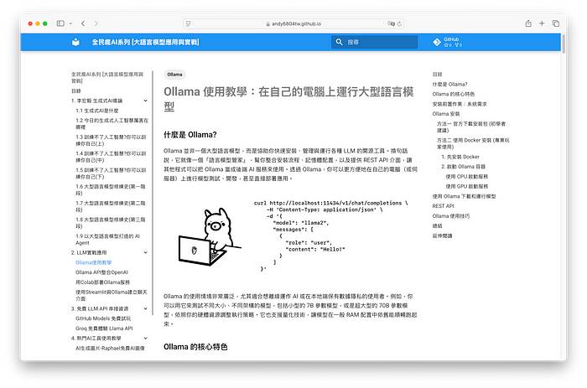587x388 pixels.
Task: Show tab overview icon
Action: (x=556, y=23)
